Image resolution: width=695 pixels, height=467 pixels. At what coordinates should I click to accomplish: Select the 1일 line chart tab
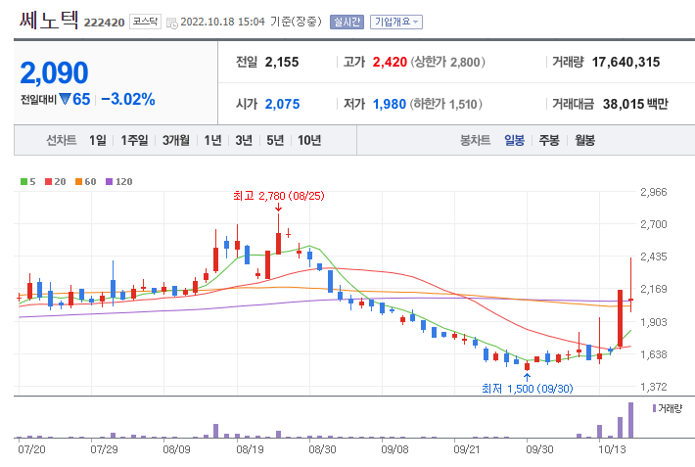click(x=98, y=140)
